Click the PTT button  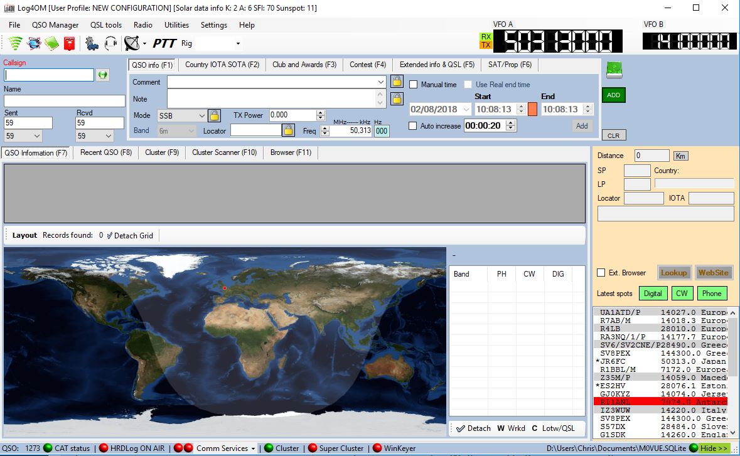pyautogui.click(x=164, y=43)
